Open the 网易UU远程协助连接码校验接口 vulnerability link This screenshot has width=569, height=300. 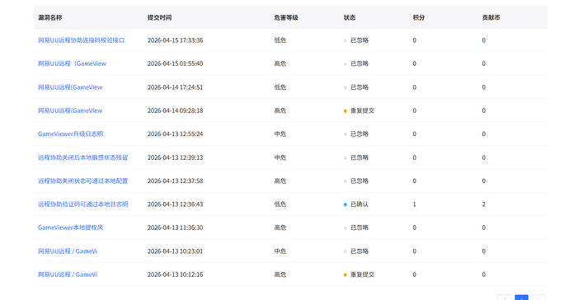82,40
